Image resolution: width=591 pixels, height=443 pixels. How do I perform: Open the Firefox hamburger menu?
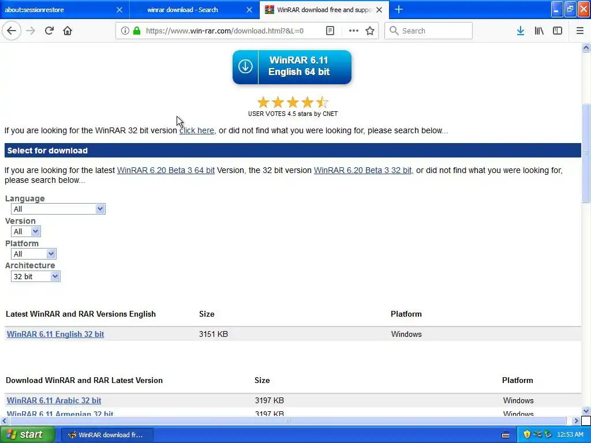coord(579,31)
